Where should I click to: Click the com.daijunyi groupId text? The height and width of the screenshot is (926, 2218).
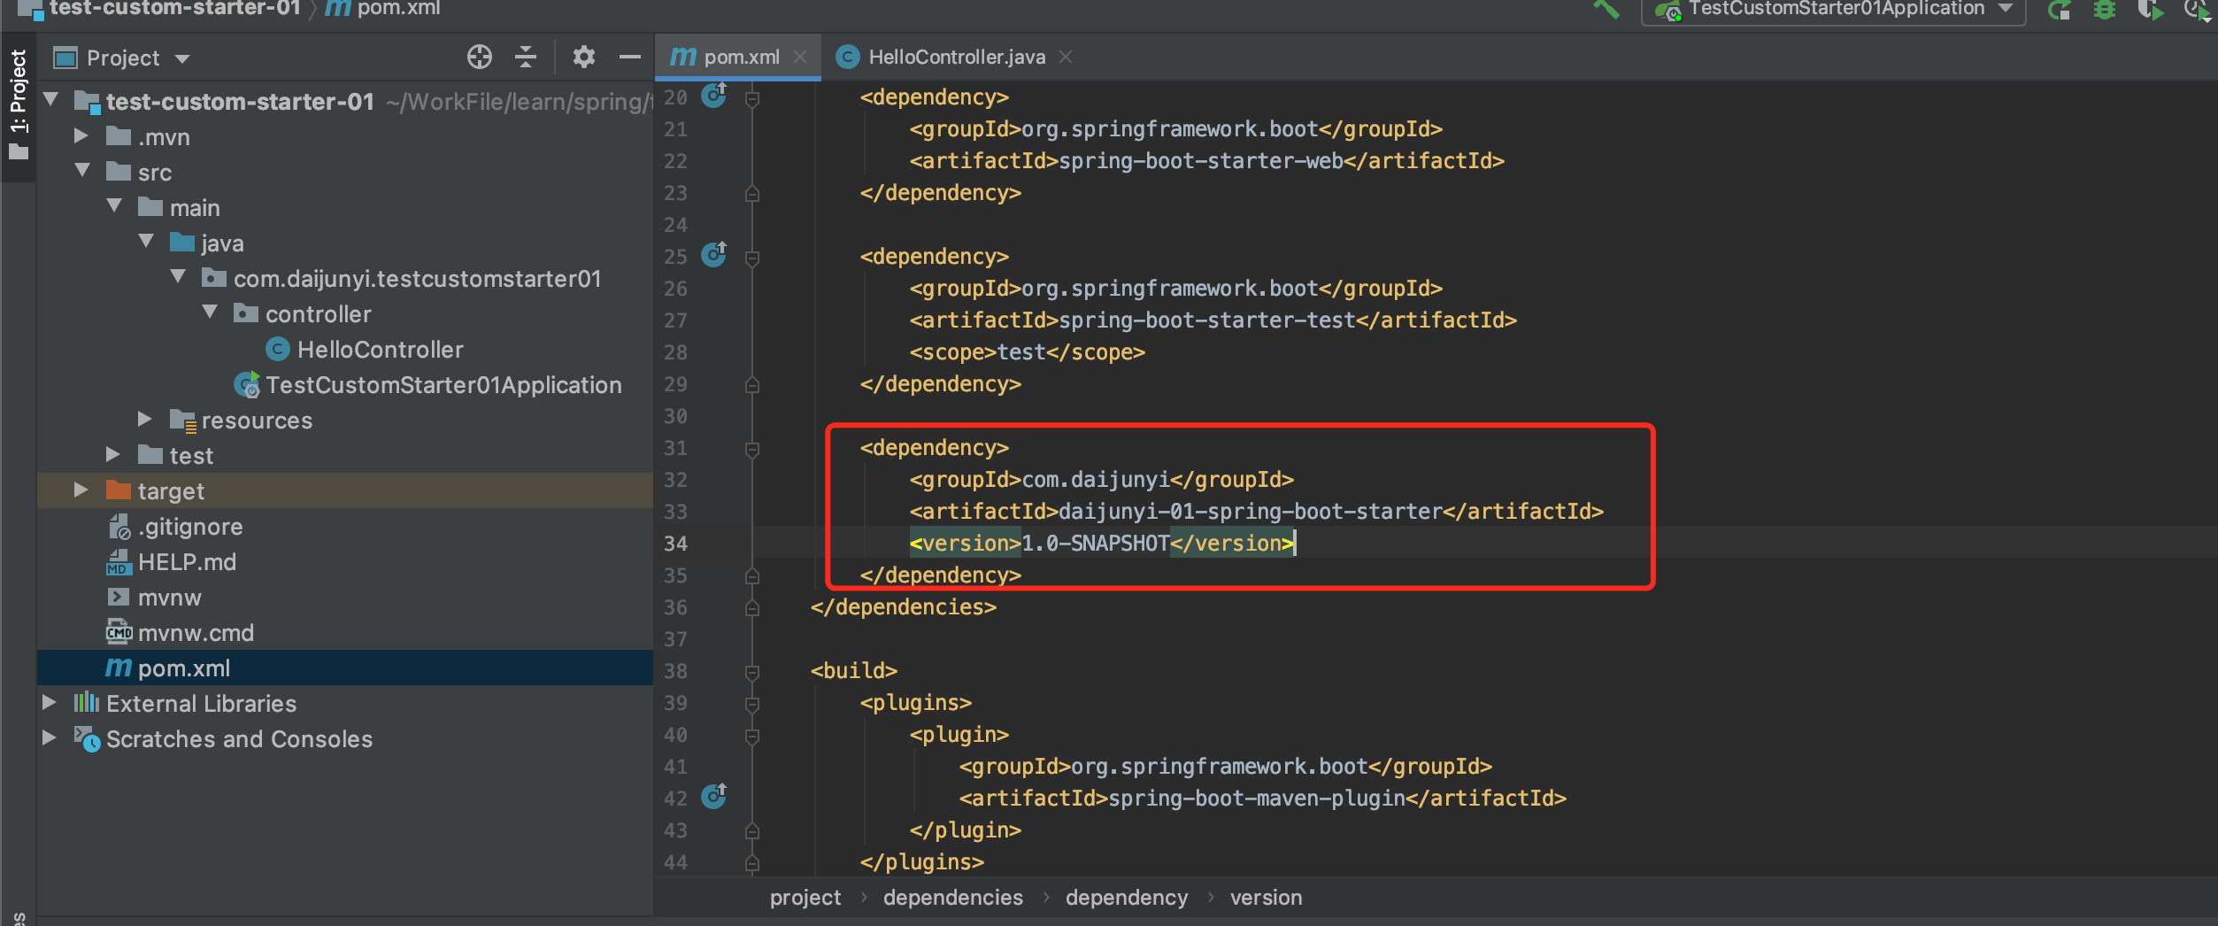tap(1096, 479)
